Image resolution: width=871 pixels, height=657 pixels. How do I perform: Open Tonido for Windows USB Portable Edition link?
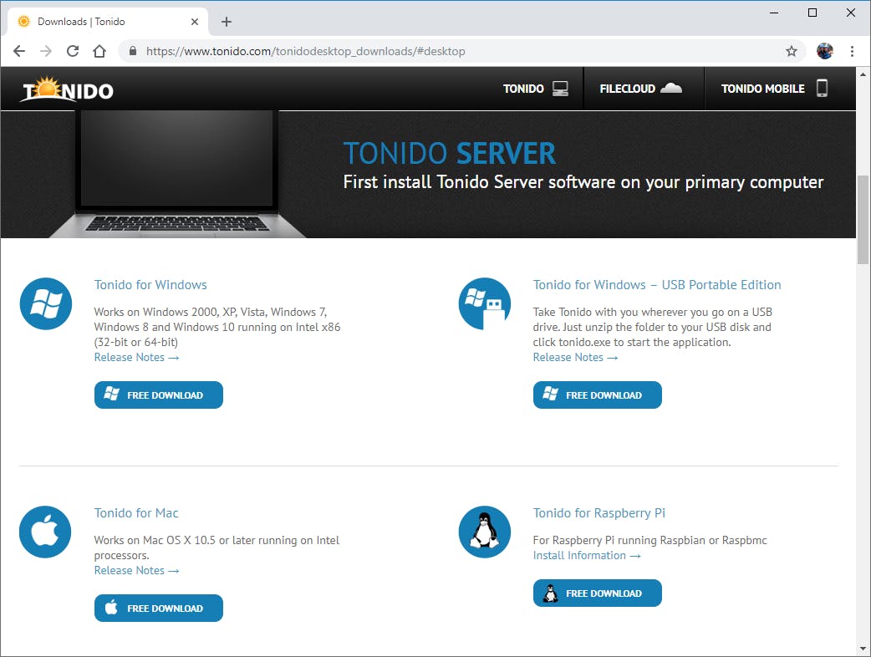tap(657, 285)
